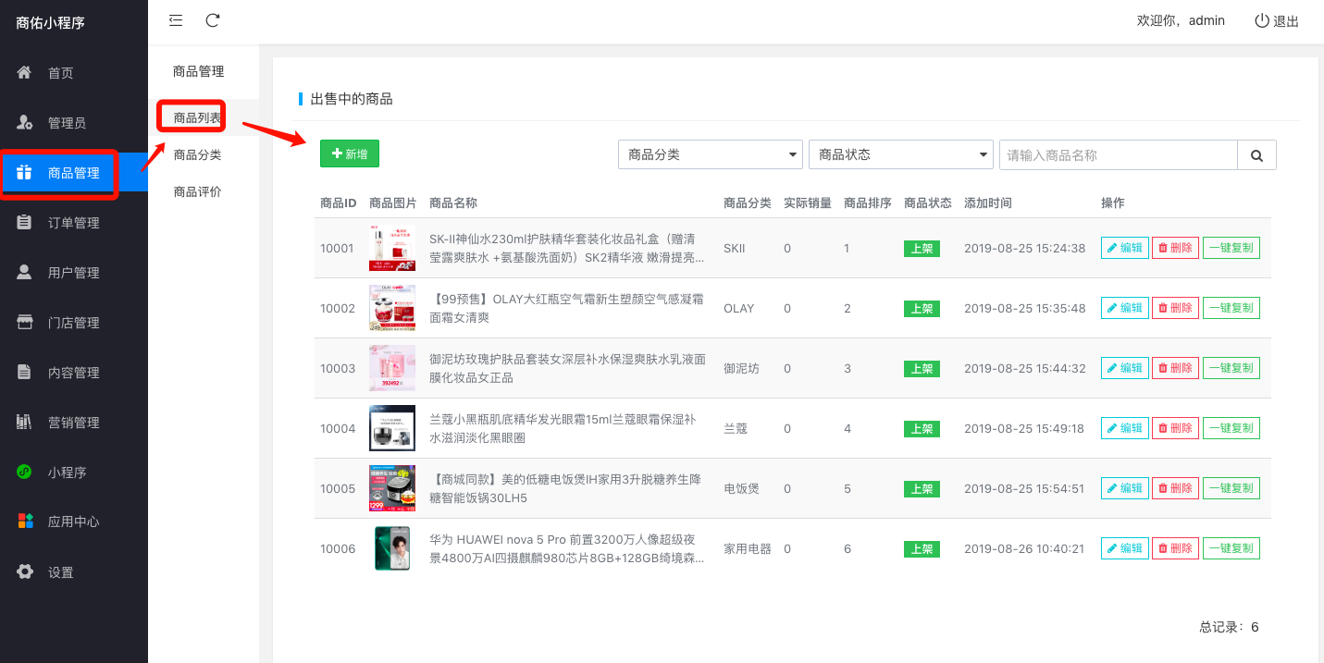Viewport: 1324px width, 663px height.
Task: Click the clipboard icon beside 订单管理
Action: (x=25, y=222)
